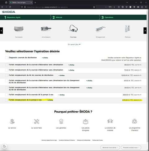The height and width of the screenshot is (151, 149).
Task: Check Diagnostic courroie de distribution
Action: [7, 58]
